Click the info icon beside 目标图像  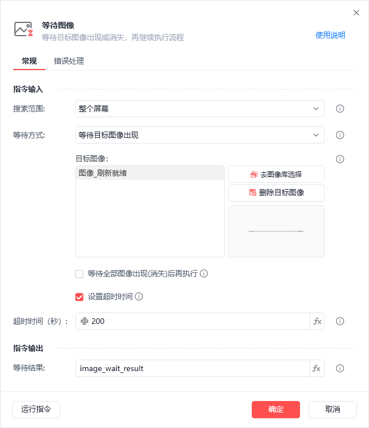coord(340,159)
